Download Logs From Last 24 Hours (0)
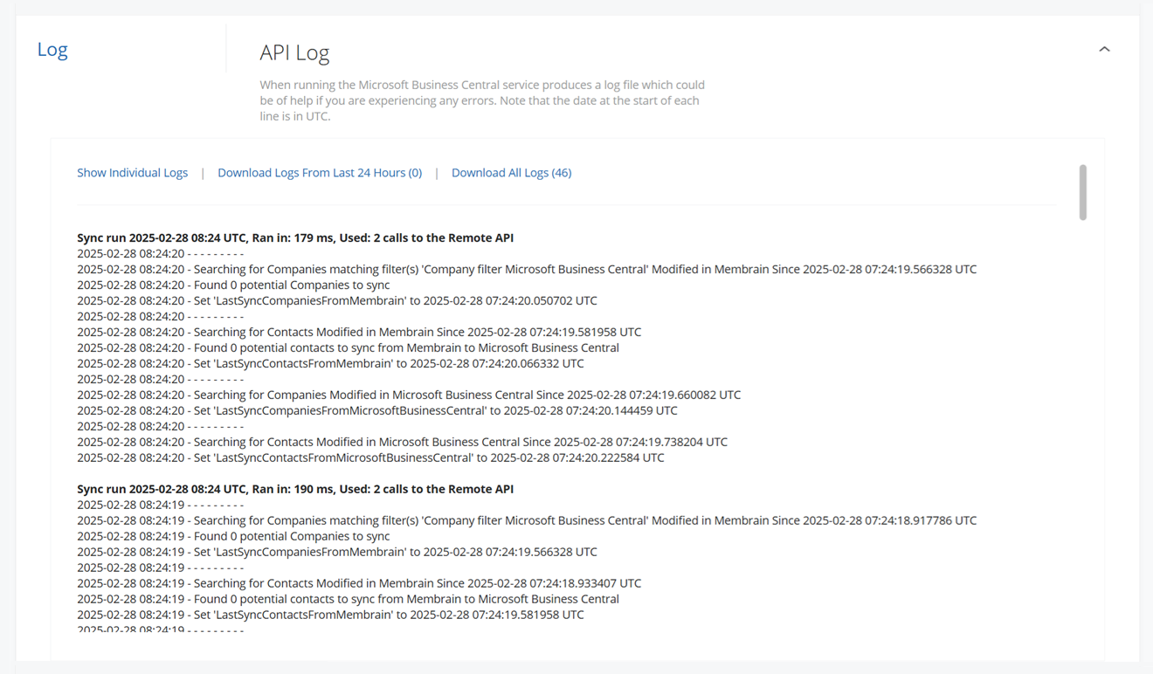Image resolution: width=1153 pixels, height=674 pixels. tap(320, 173)
